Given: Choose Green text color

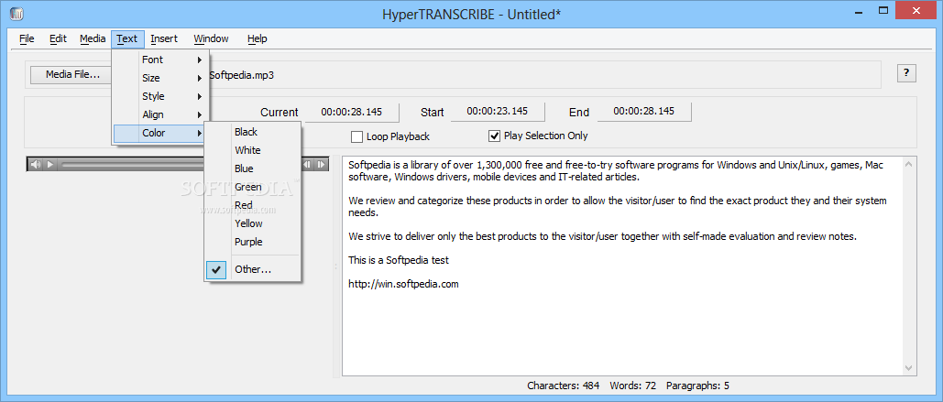Looking at the screenshot, I should [x=253, y=187].
